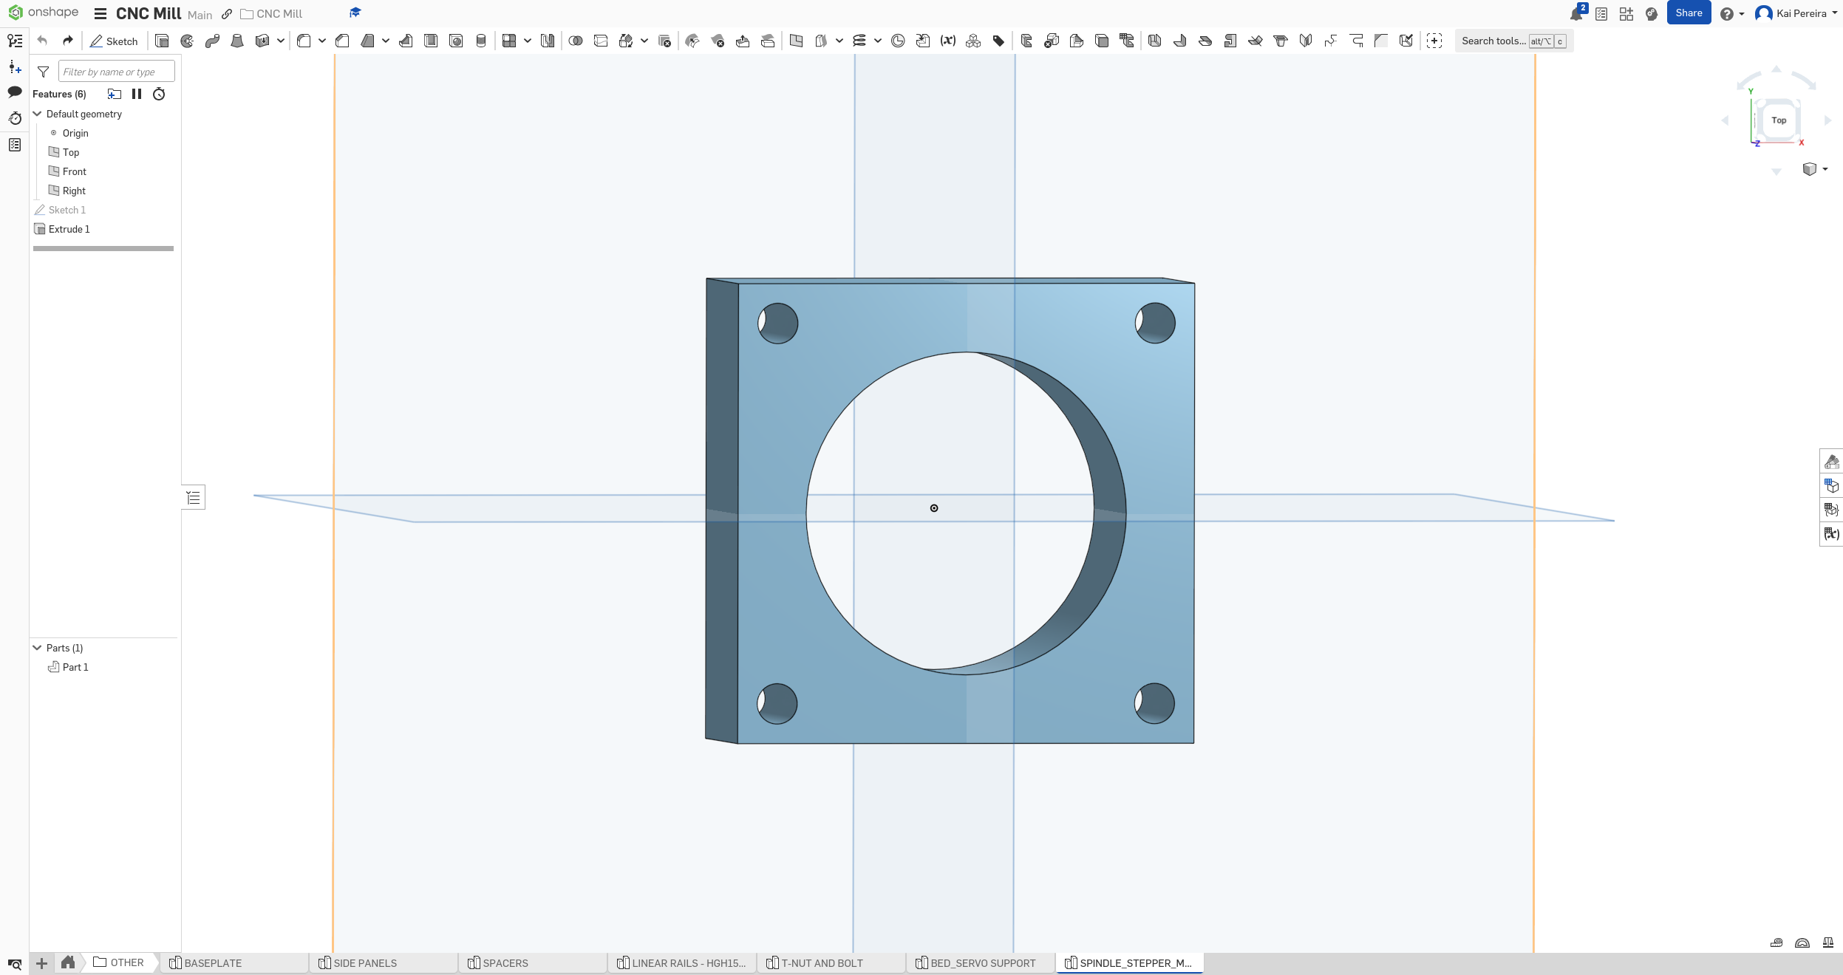Click the selection box plus icon
Viewport: 1843px width, 975px height.
(x=1434, y=41)
